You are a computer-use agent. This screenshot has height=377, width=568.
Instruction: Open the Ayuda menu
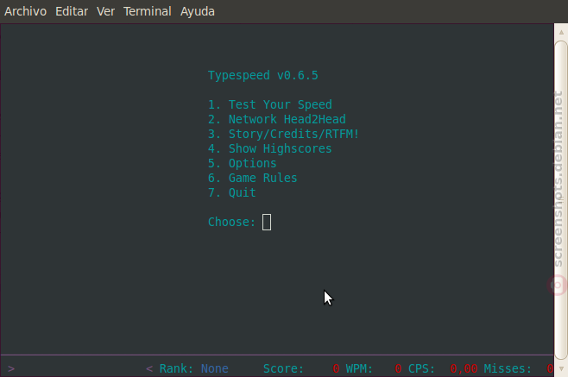click(x=198, y=11)
